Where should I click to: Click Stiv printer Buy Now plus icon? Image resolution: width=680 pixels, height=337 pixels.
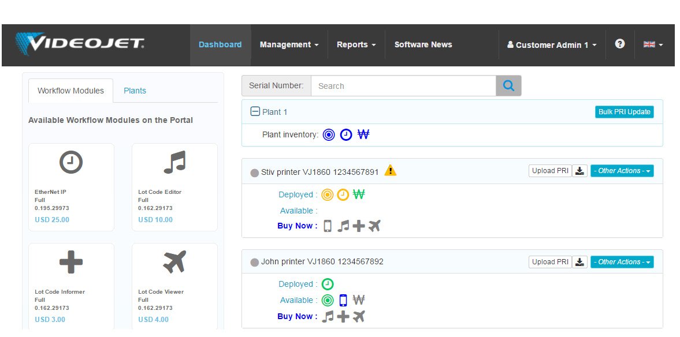pos(359,226)
